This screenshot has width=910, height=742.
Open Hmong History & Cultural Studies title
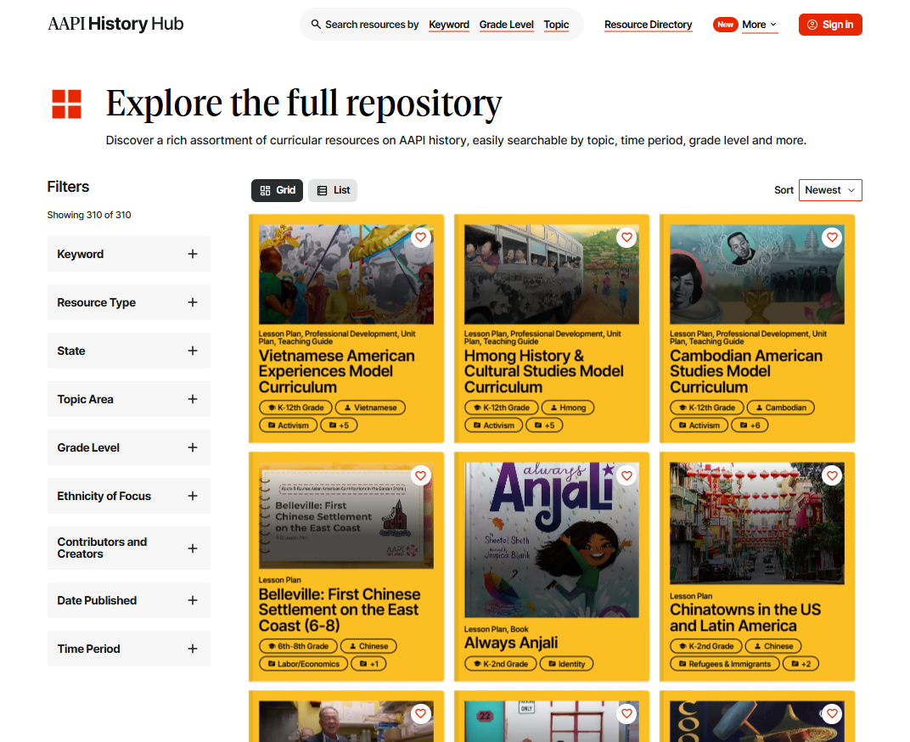click(x=543, y=372)
